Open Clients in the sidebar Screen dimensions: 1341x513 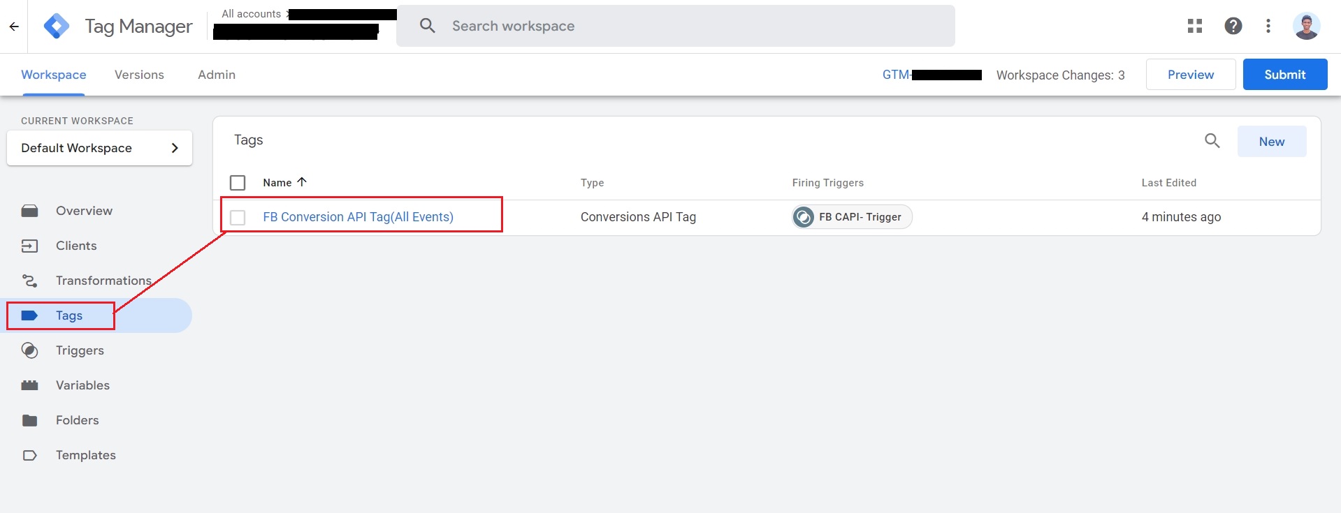[x=76, y=246]
